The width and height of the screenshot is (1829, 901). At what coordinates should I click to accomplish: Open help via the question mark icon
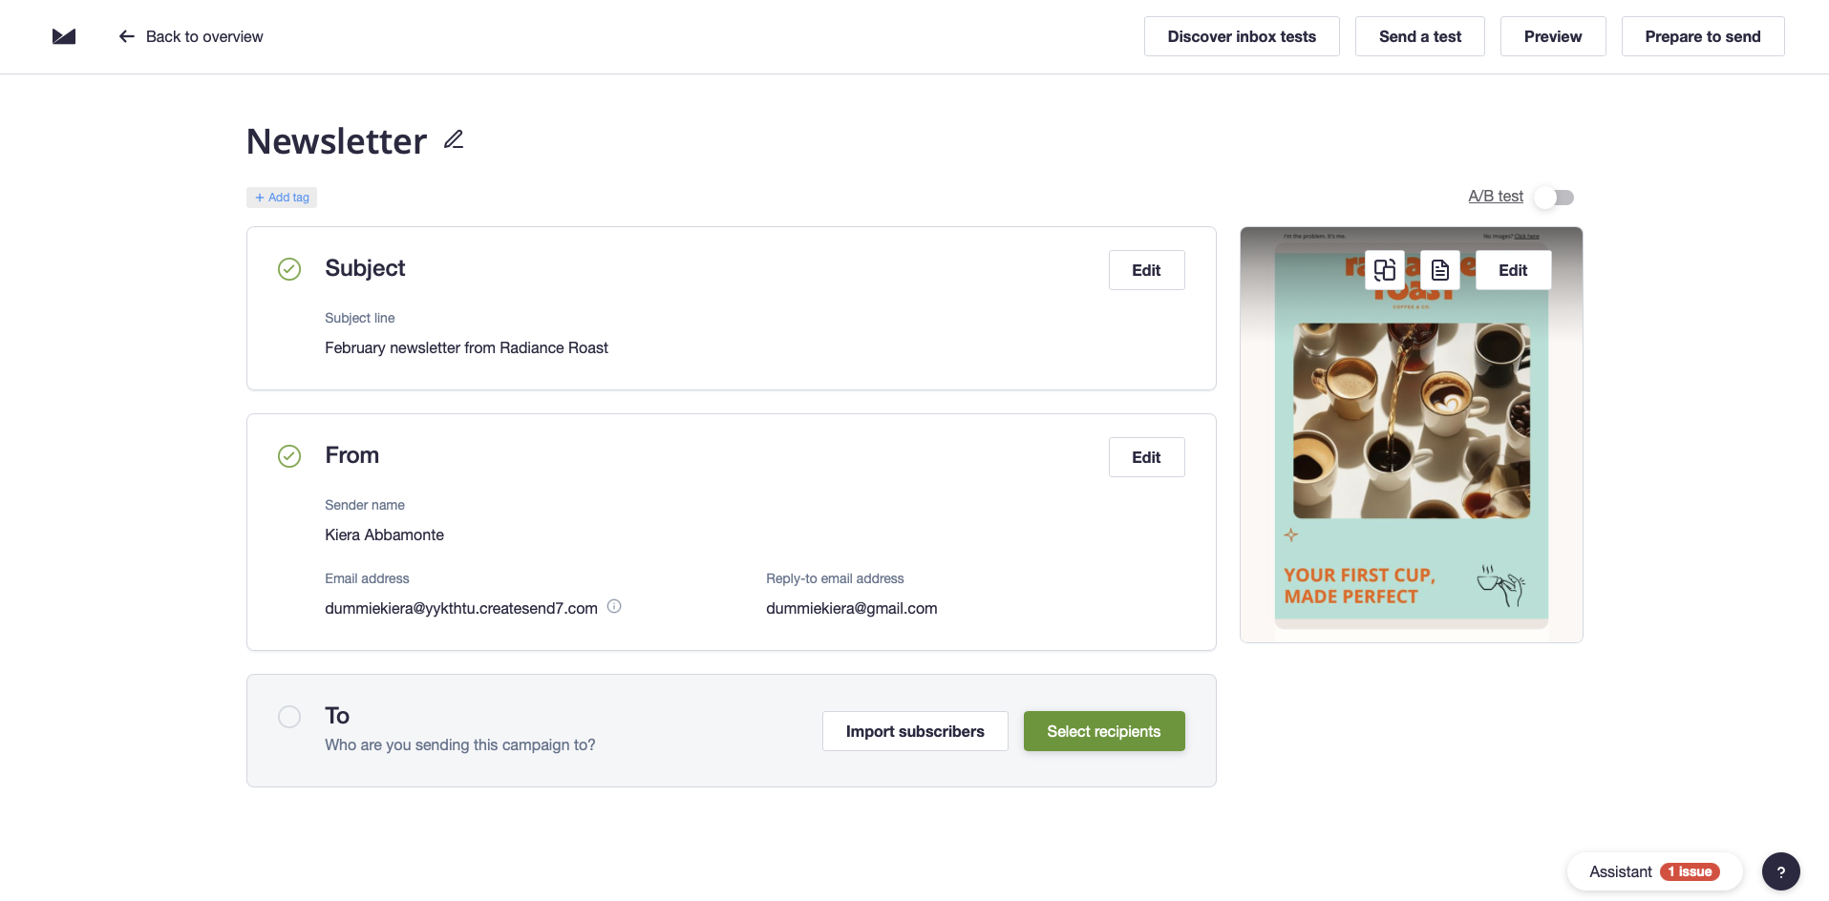click(x=1782, y=871)
